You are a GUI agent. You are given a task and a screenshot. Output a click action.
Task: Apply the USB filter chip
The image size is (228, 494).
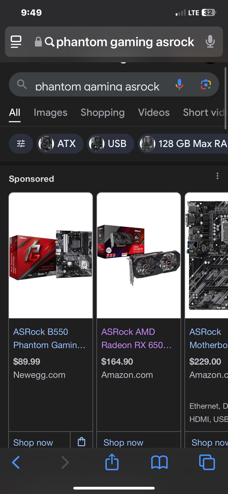tap(111, 144)
